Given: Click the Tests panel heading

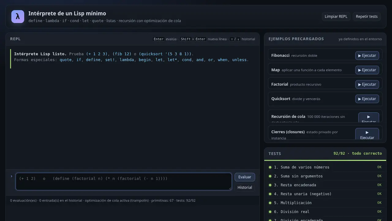Looking at the screenshot, I should [x=275, y=154].
